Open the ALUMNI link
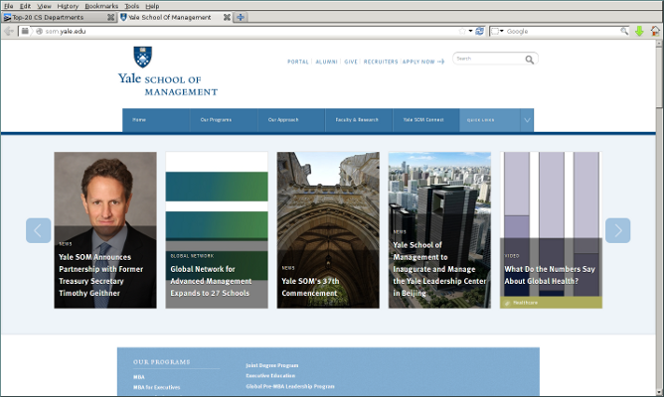The height and width of the screenshot is (397, 664). click(x=326, y=62)
